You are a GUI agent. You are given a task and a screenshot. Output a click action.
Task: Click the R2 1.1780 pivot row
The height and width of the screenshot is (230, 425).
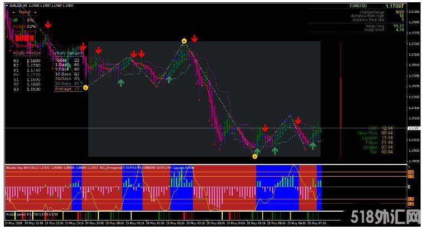pos(27,66)
